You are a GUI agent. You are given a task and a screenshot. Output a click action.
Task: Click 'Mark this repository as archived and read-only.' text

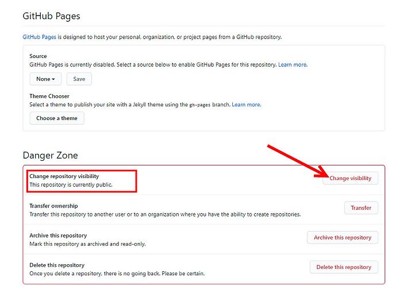click(x=87, y=244)
